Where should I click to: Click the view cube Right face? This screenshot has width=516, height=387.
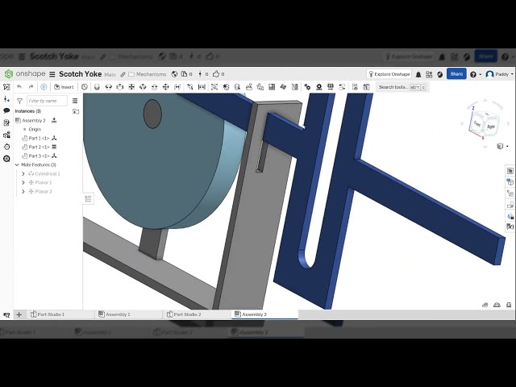click(491, 127)
